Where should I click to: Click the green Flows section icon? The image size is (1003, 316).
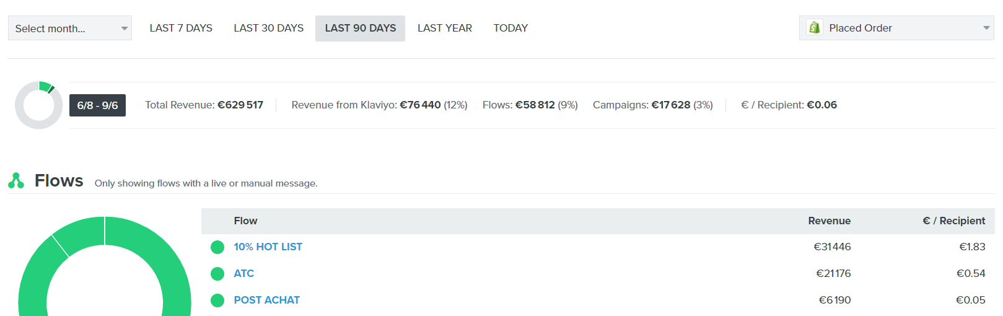(16, 180)
